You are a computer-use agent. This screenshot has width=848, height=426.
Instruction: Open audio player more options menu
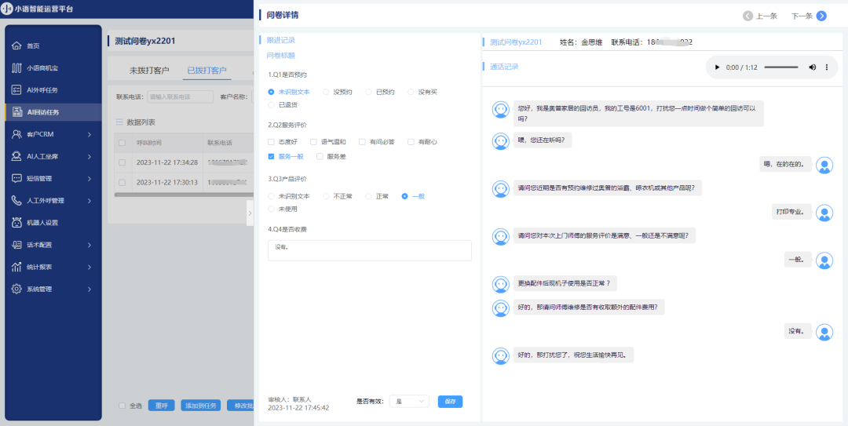pyautogui.click(x=826, y=67)
